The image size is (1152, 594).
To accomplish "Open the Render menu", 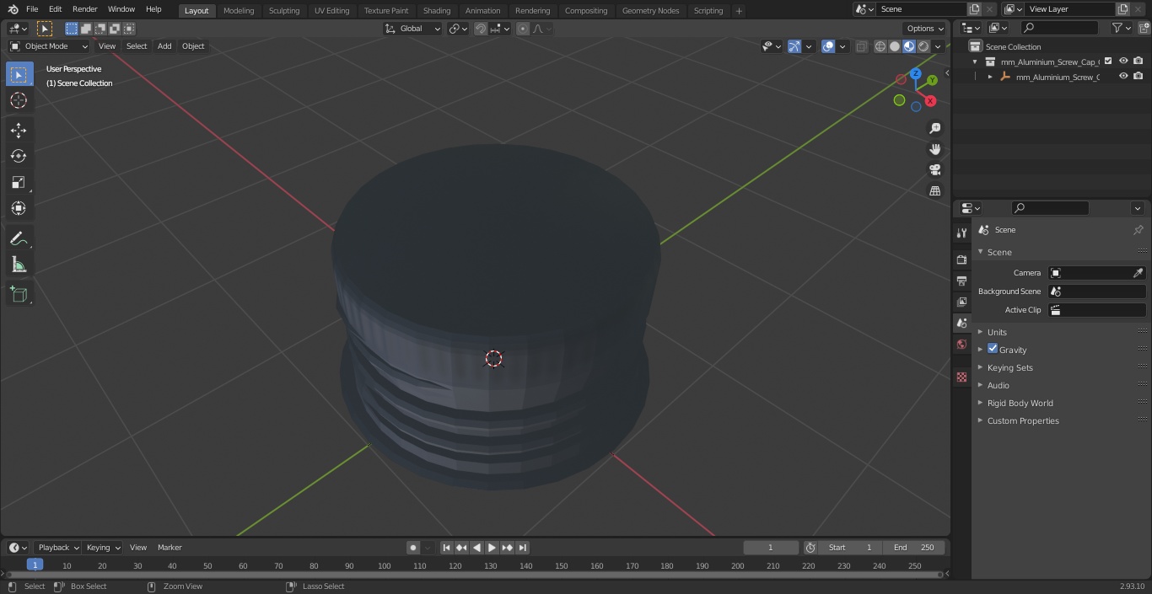I will click(84, 9).
